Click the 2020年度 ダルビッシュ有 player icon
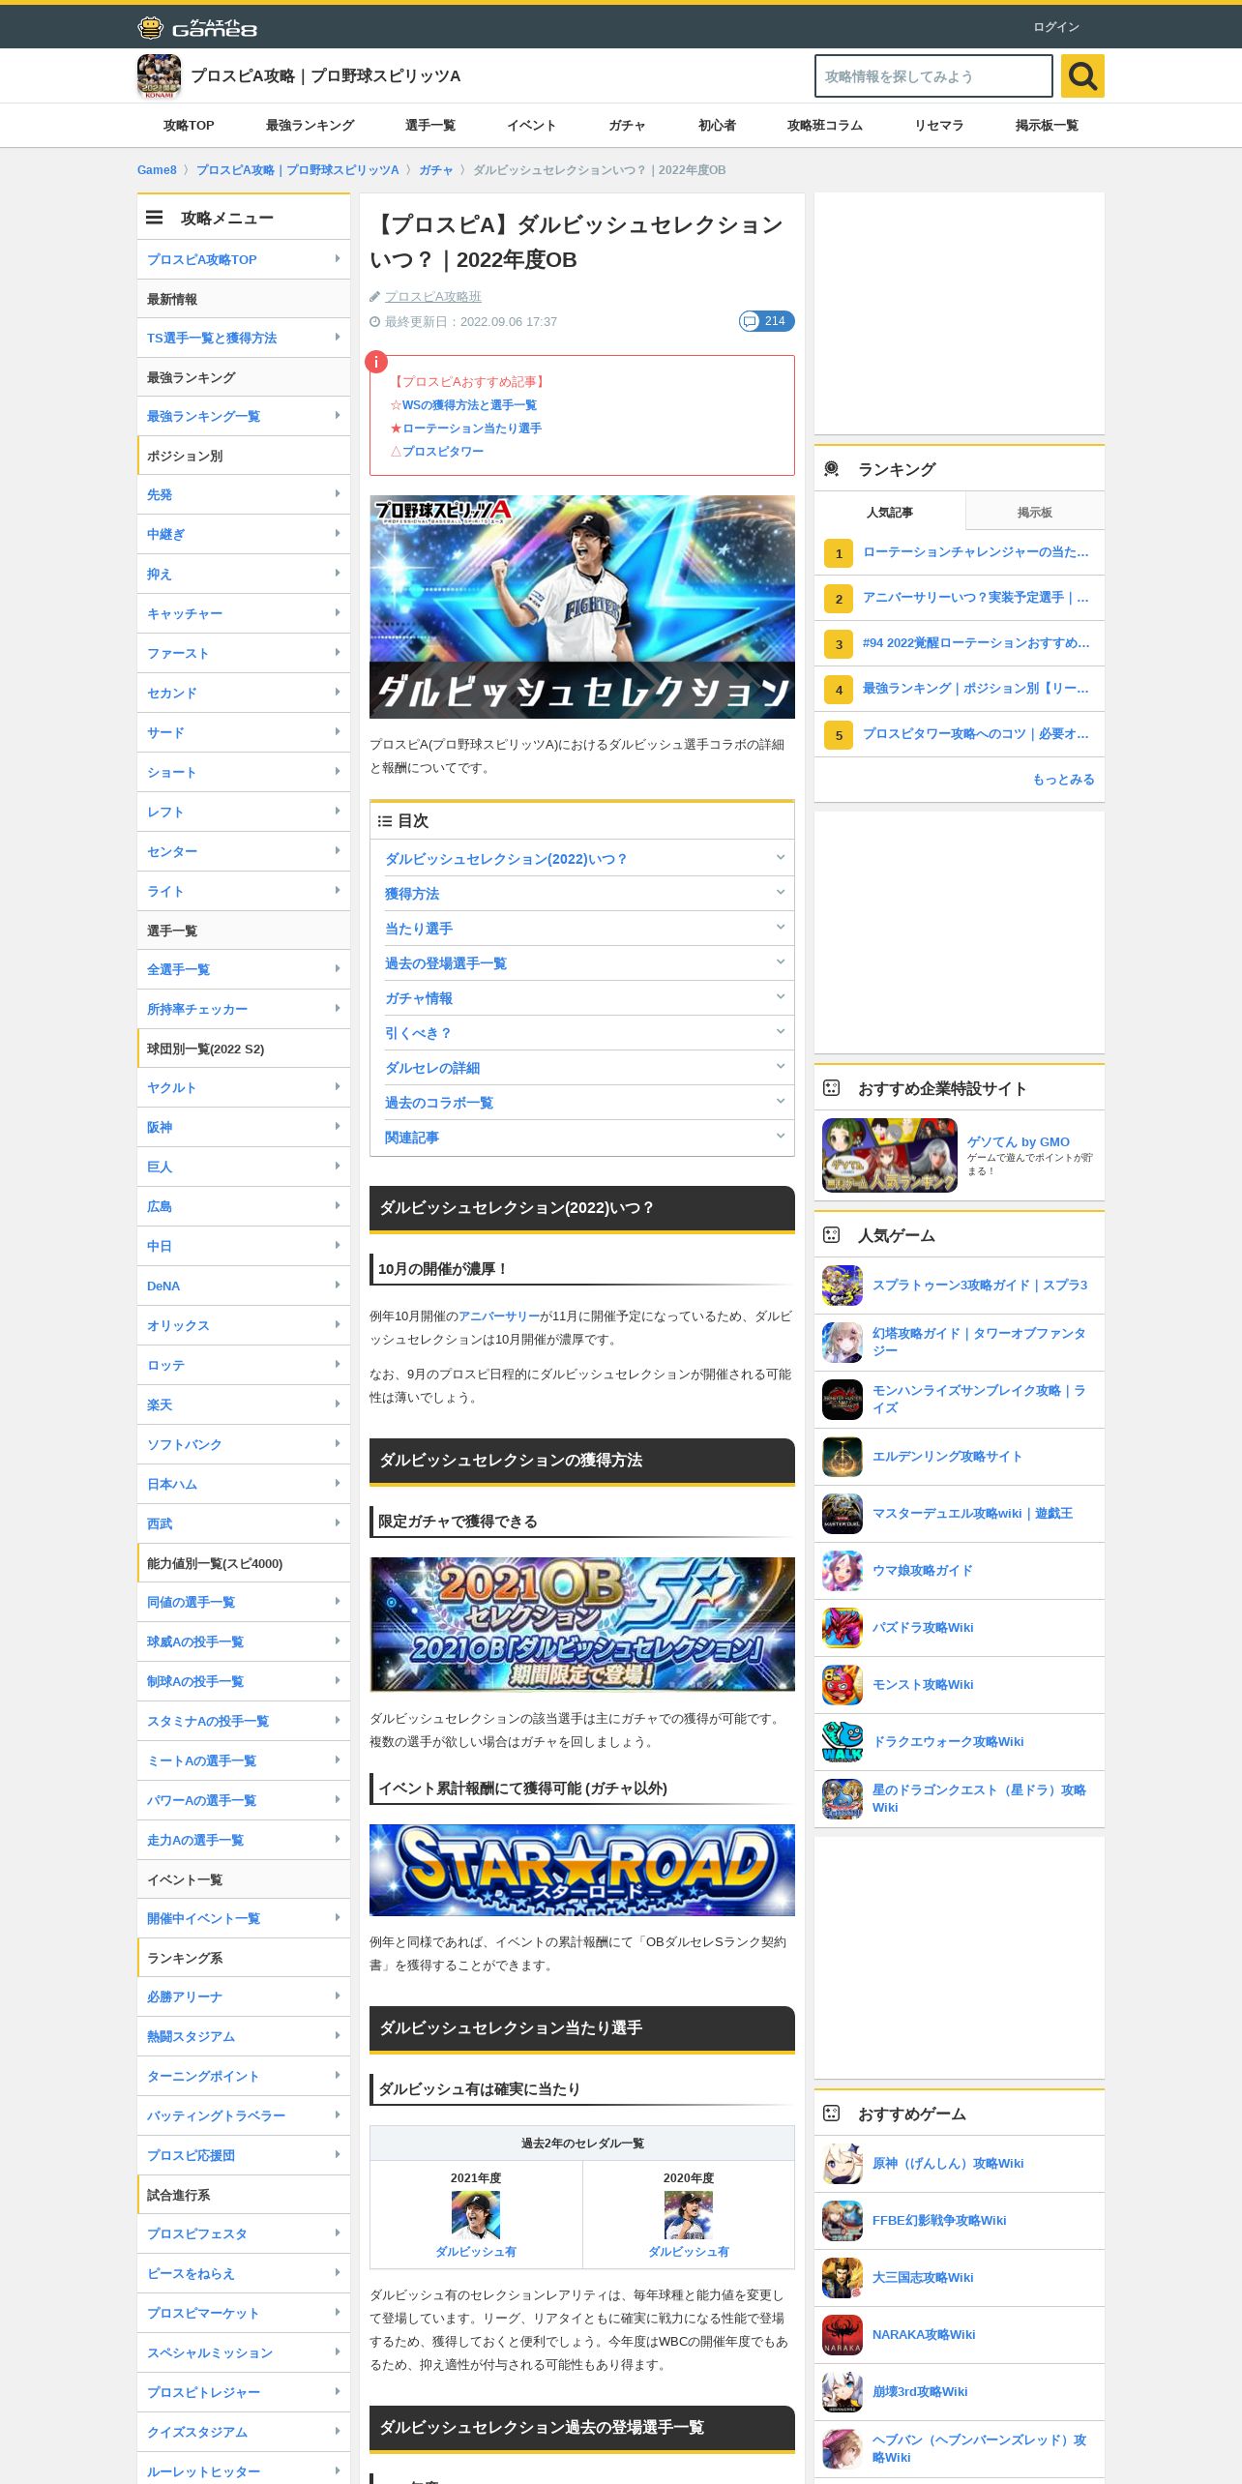This screenshot has height=2484, width=1242. [689, 2215]
